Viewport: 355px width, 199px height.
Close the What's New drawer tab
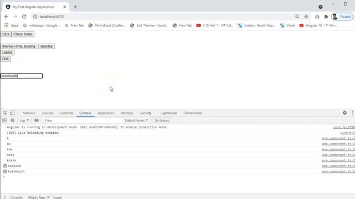click(x=48, y=197)
